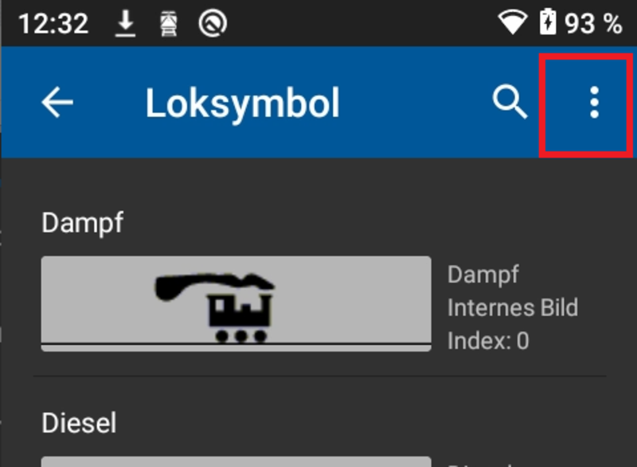This screenshot has height=467, width=637.
Task: Click the divider line between Dampf and Diesel
Action: point(320,376)
